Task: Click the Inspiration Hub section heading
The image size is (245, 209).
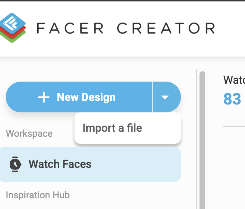Action: click(38, 195)
